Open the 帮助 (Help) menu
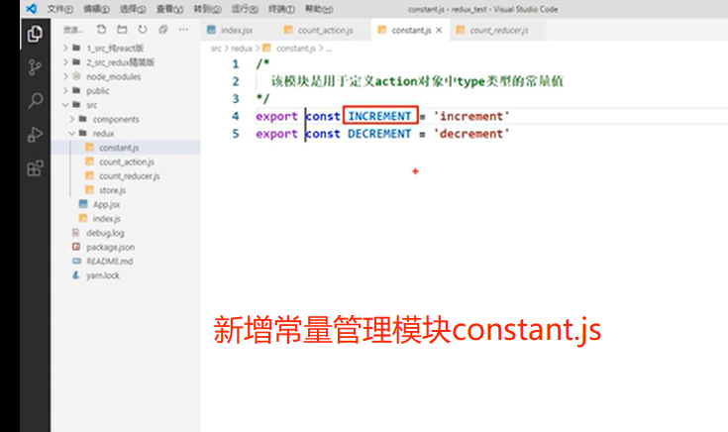The image size is (728, 432). pyautogui.click(x=319, y=9)
